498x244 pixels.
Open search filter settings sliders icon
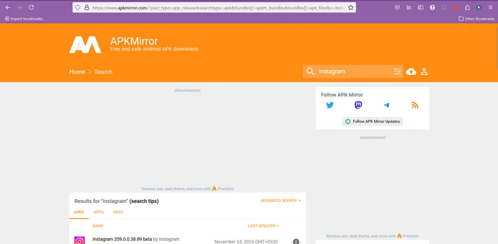397,71
